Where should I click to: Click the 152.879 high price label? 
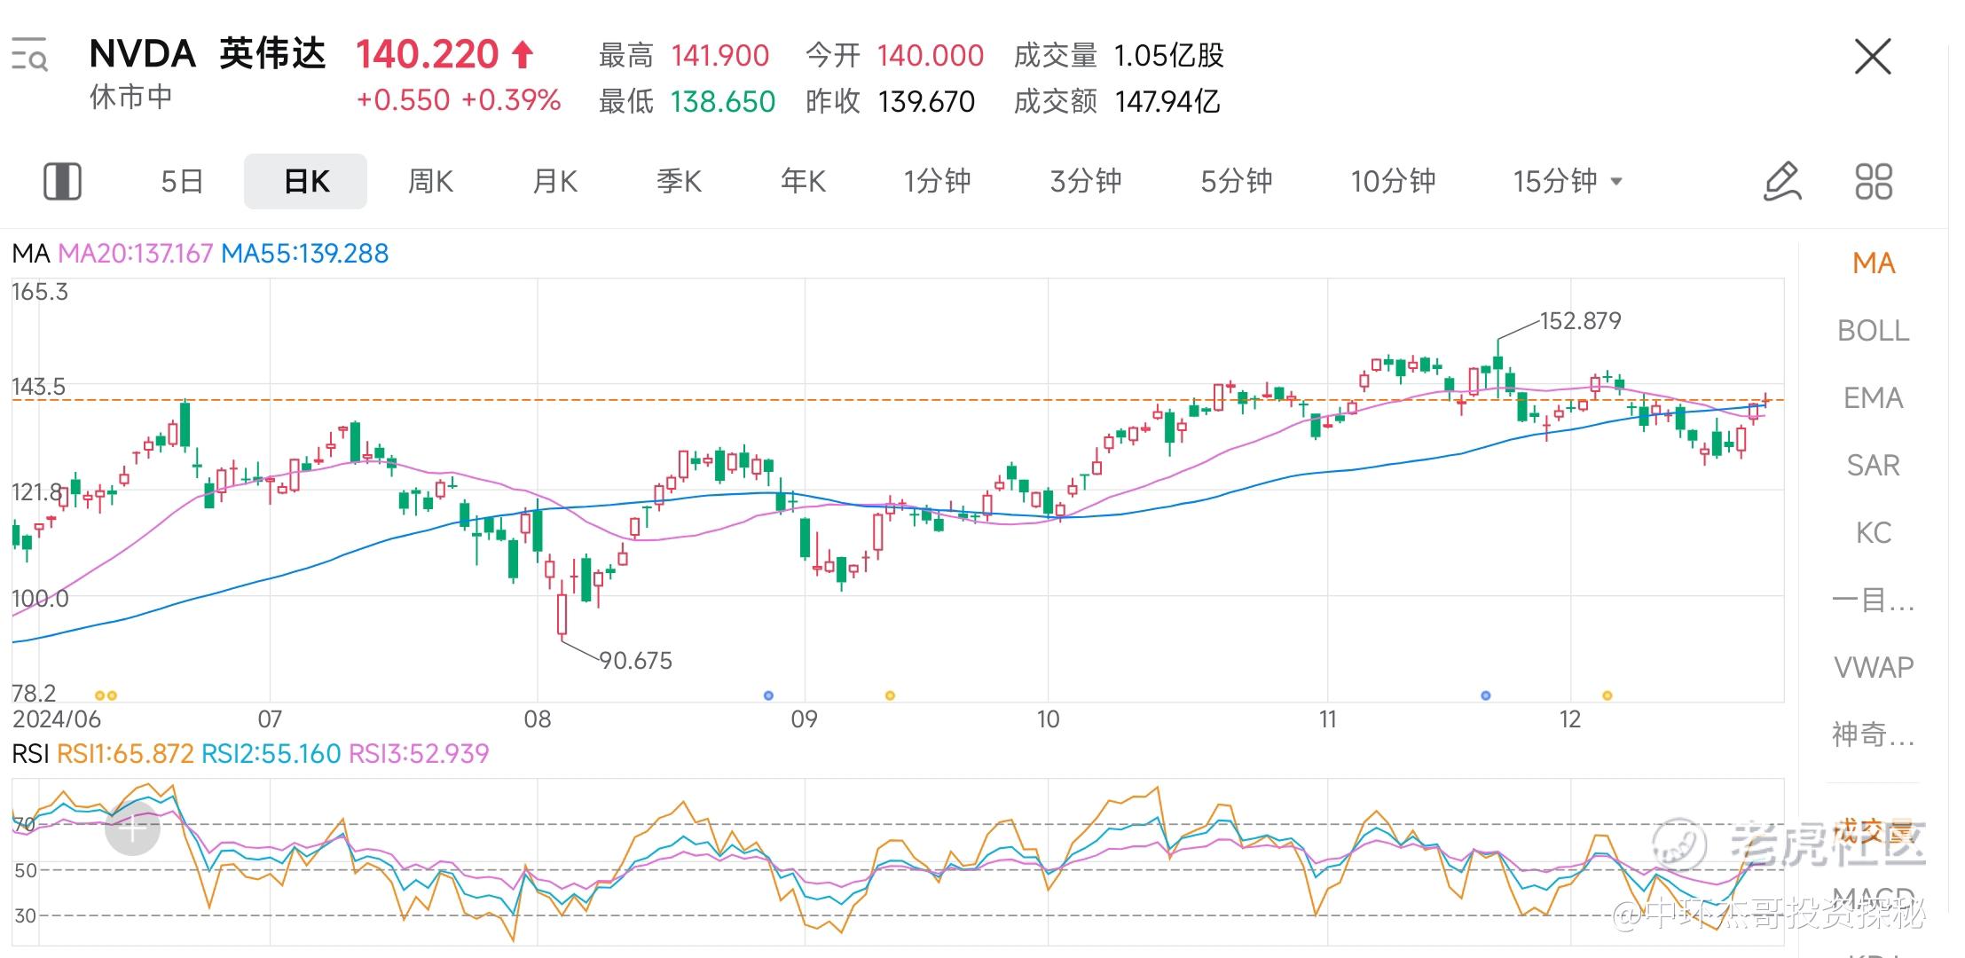[x=1581, y=321]
